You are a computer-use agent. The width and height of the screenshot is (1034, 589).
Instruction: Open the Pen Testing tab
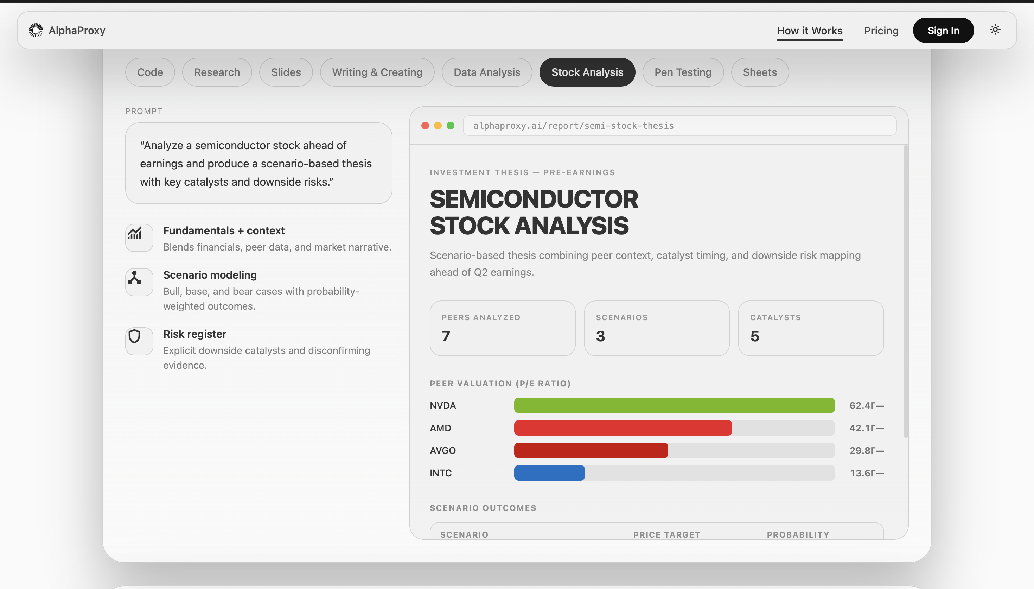coord(683,72)
